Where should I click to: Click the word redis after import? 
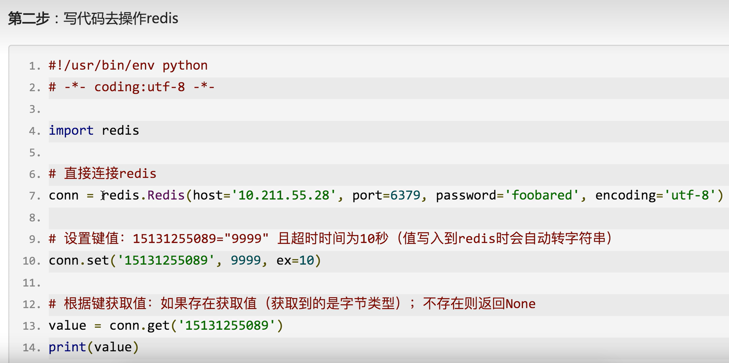click(120, 131)
